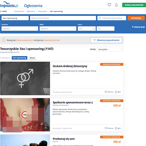Click Zgłoś report icon on 'Spotkanie sponsorowane teraz'

(116, 128)
